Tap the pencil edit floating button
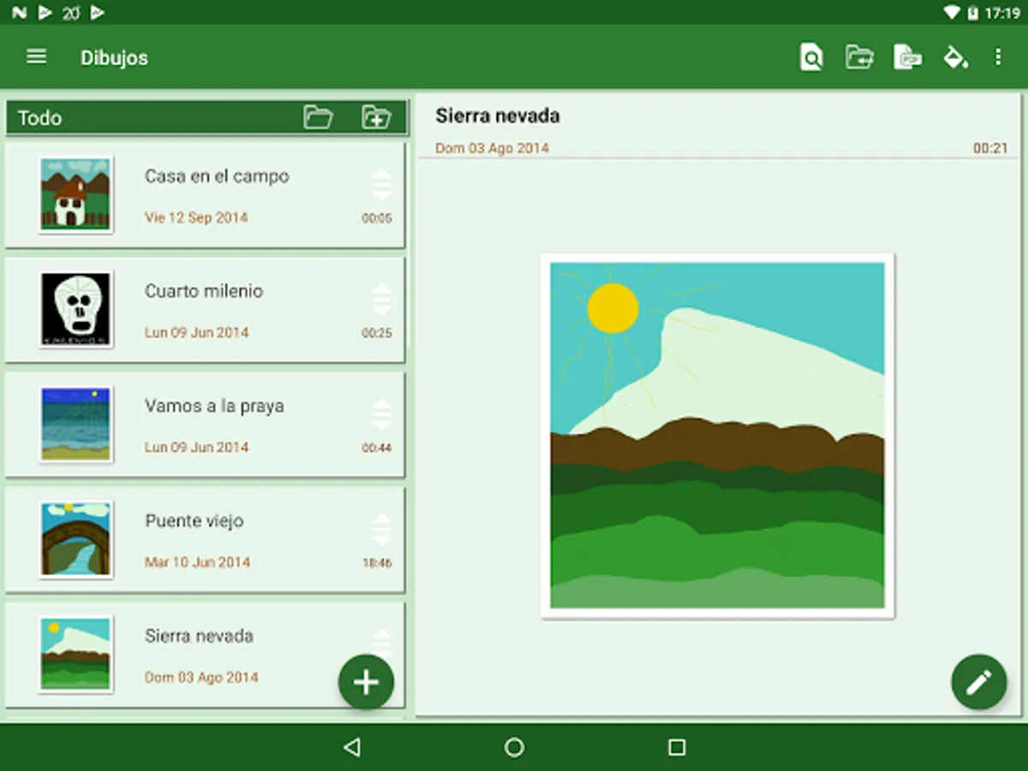This screenshot has height=771, width=1028. [978, 682]
